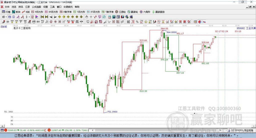
Task: Click the gold circle 金 icon
Action: point(146,22)
